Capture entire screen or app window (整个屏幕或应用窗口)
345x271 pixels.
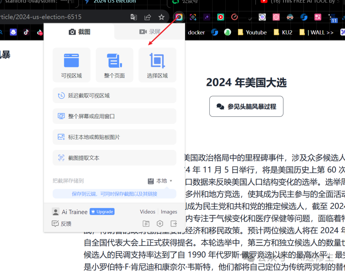click(114, 116)
